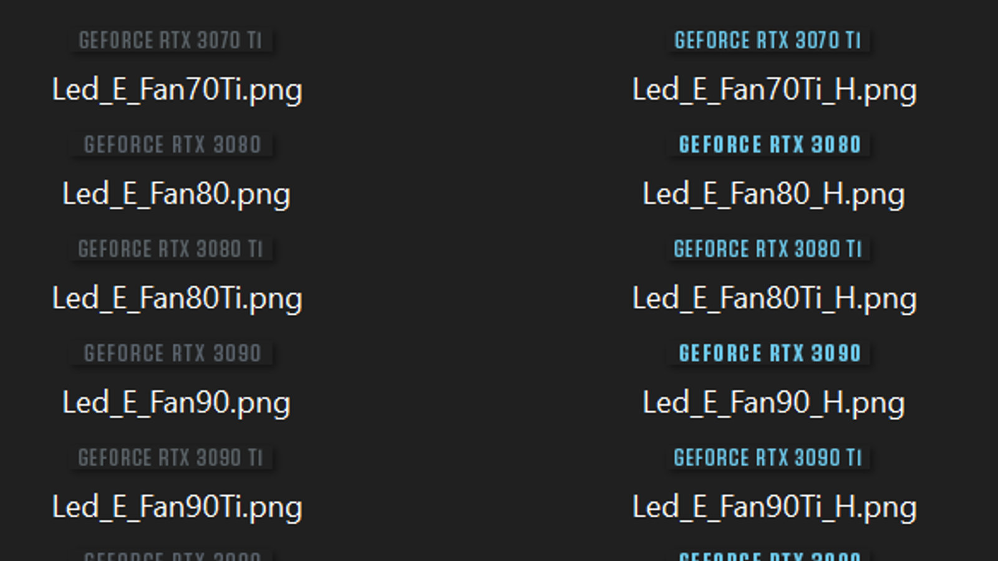
Task: Click the Led_E_Fan70Ti_H.png file name
Action: click(774, 90)
